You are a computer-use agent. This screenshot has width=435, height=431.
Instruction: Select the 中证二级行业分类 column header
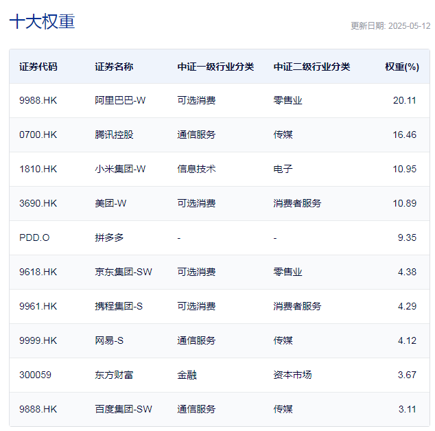pos(311,67)
